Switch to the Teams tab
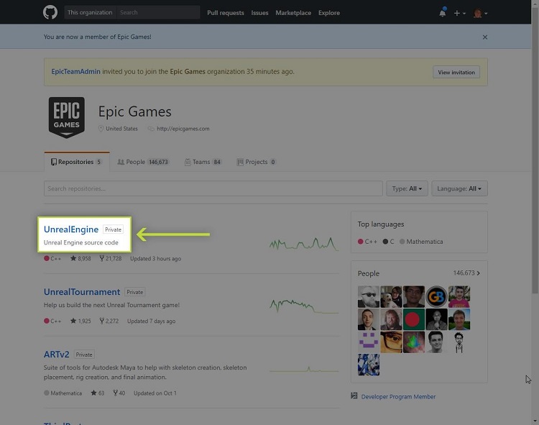This screenshot has height=425, width=539. [x=203, y=162]
